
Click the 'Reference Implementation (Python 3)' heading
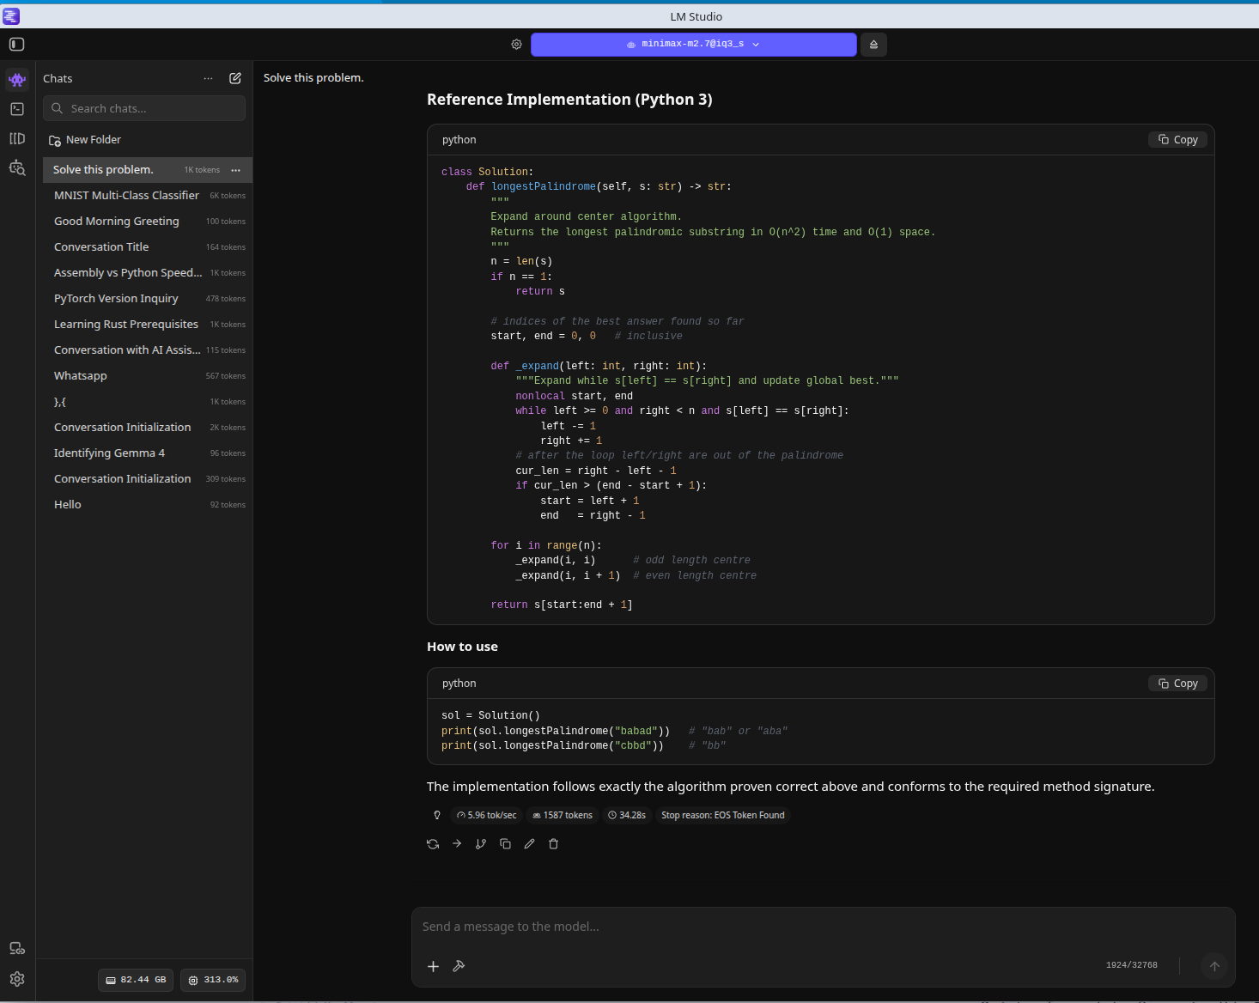pyautogui.click(x=569, y=100)
